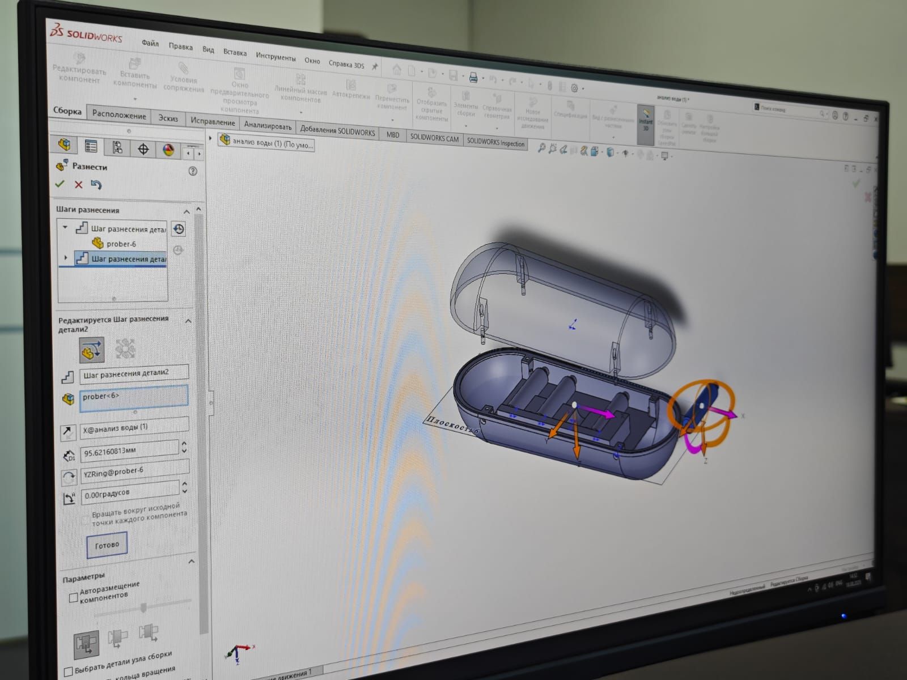Click Новое исследование движения button
This screenshot has height=680, width=907.
coord(533,113)
